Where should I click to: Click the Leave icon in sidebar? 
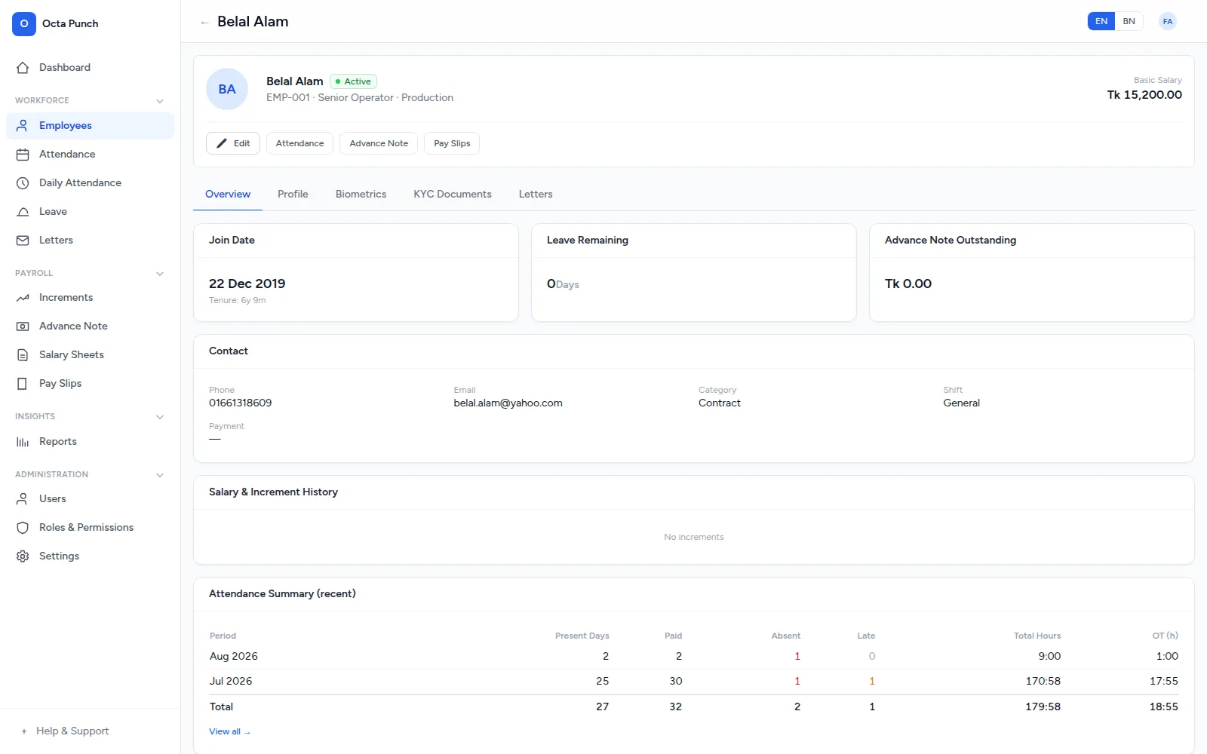(x=23, y=211)
